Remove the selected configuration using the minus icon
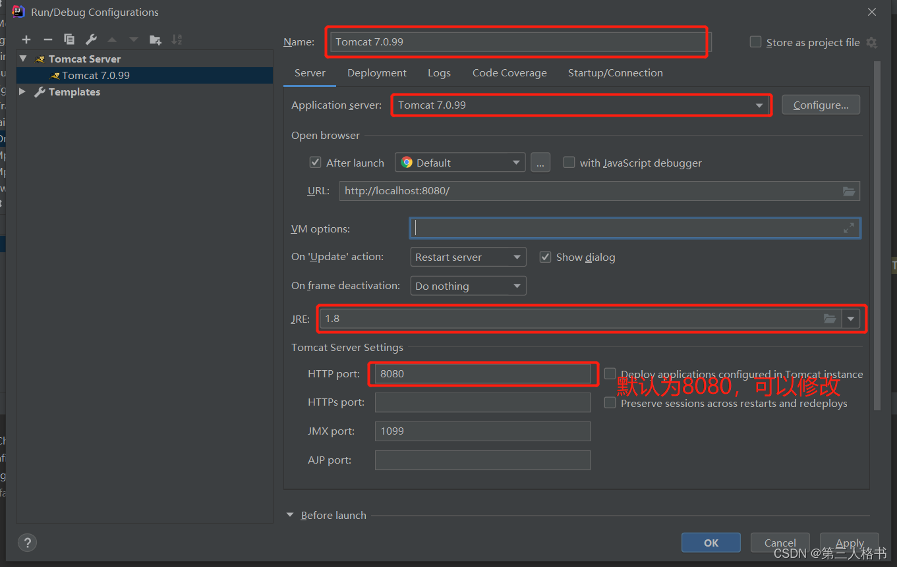The image size is (897, 567). point(47,40)
